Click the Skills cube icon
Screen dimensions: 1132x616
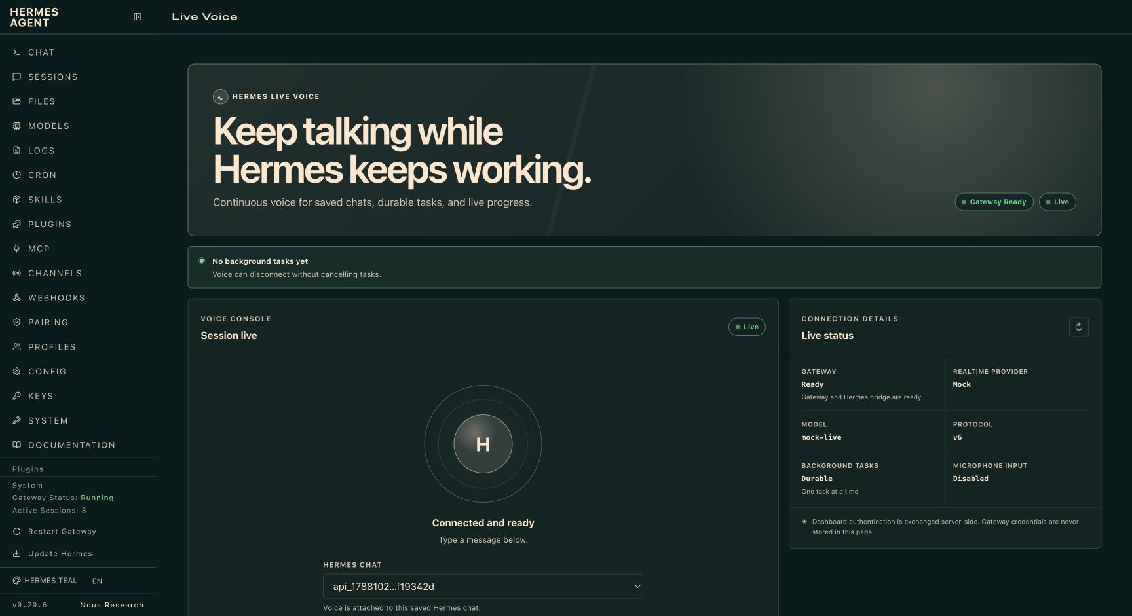[x=16, y=200]
